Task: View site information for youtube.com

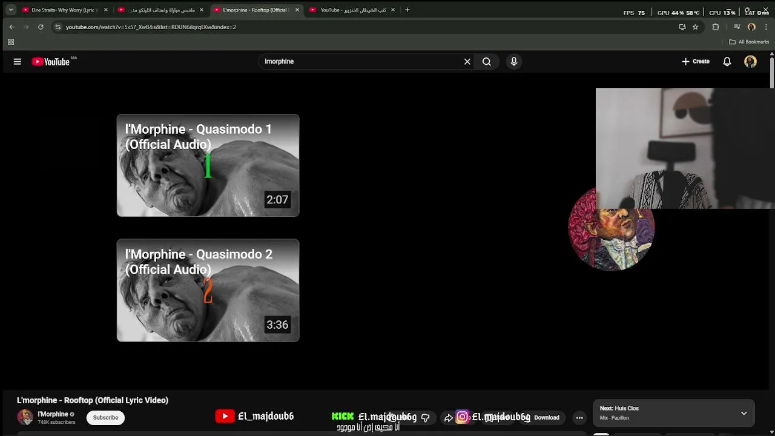Action: [x=58, y=27]
